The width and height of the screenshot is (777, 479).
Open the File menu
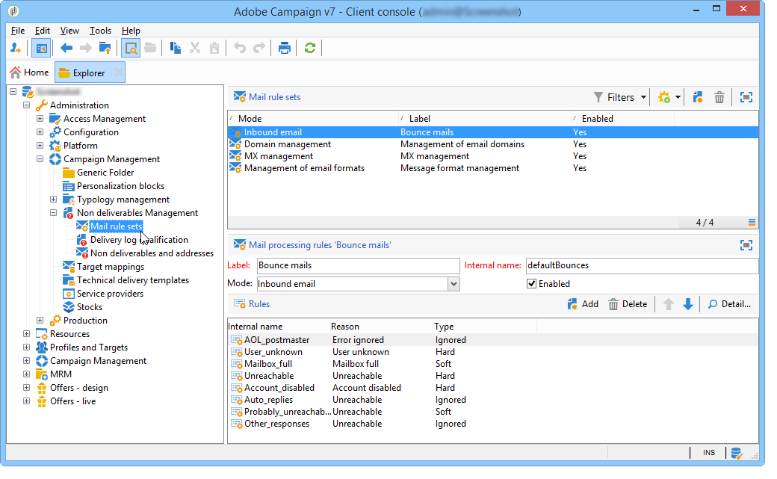coord(18,30)
